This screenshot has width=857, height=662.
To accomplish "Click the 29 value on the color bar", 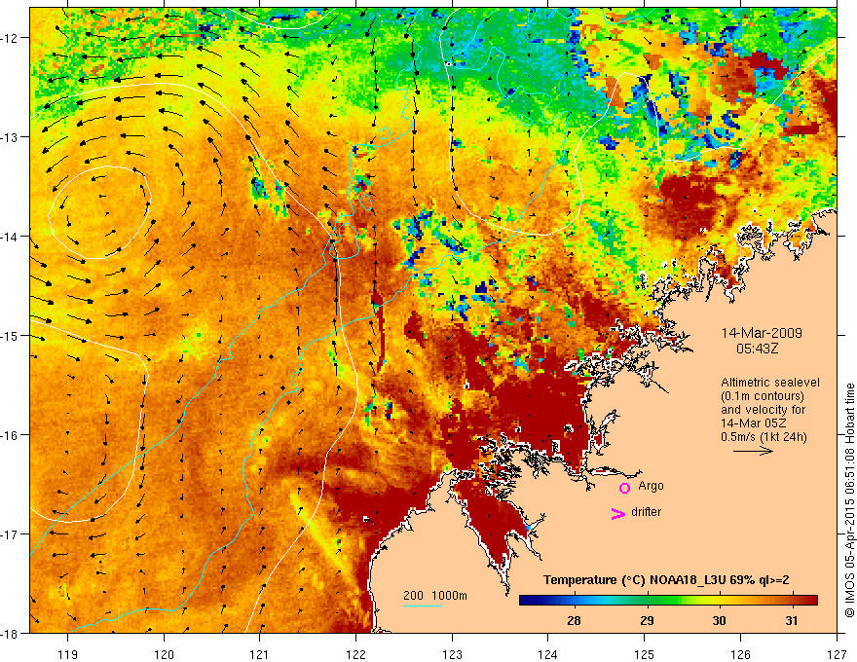I will tap(647, 620).
